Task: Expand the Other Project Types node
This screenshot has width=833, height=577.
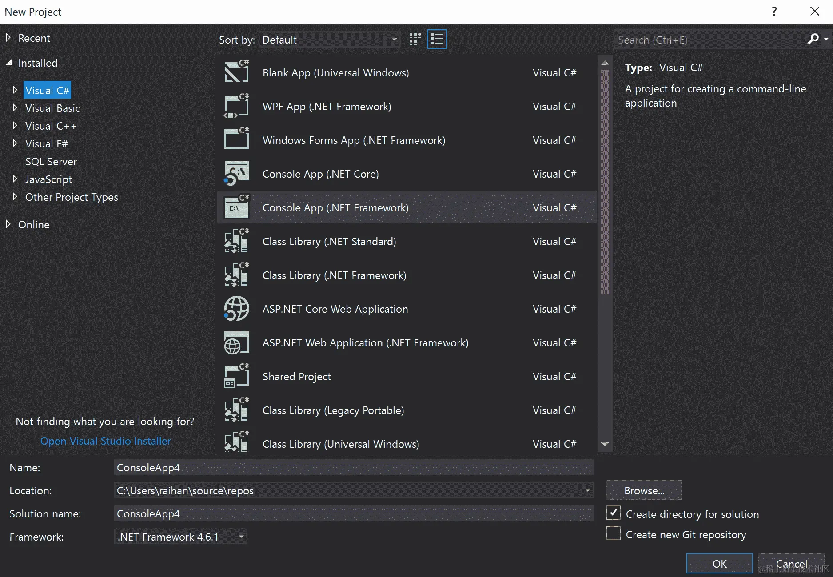Action: [15, 197]
